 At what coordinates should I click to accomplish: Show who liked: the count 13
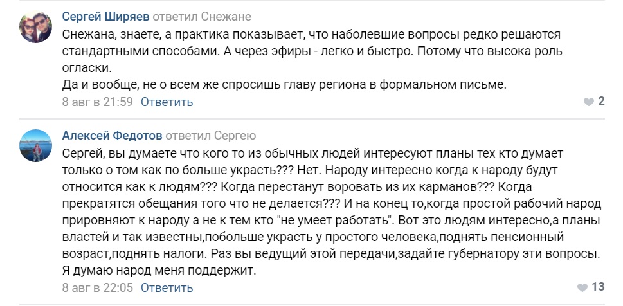tap(598, 287)
